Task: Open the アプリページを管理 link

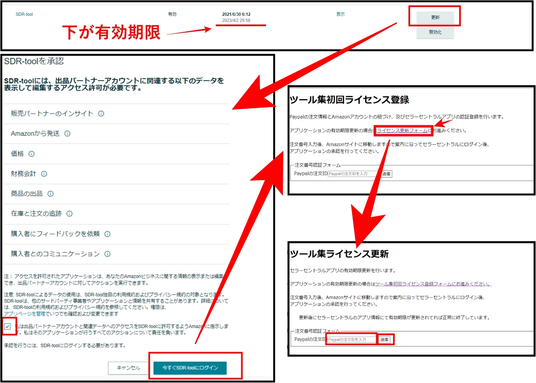Action: coord(24,314)
